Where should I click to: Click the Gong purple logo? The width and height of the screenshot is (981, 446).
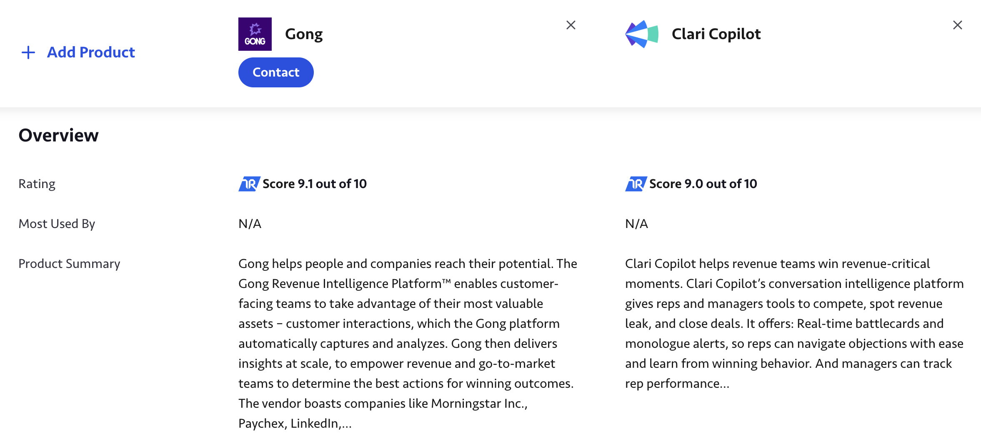[255, 34]
